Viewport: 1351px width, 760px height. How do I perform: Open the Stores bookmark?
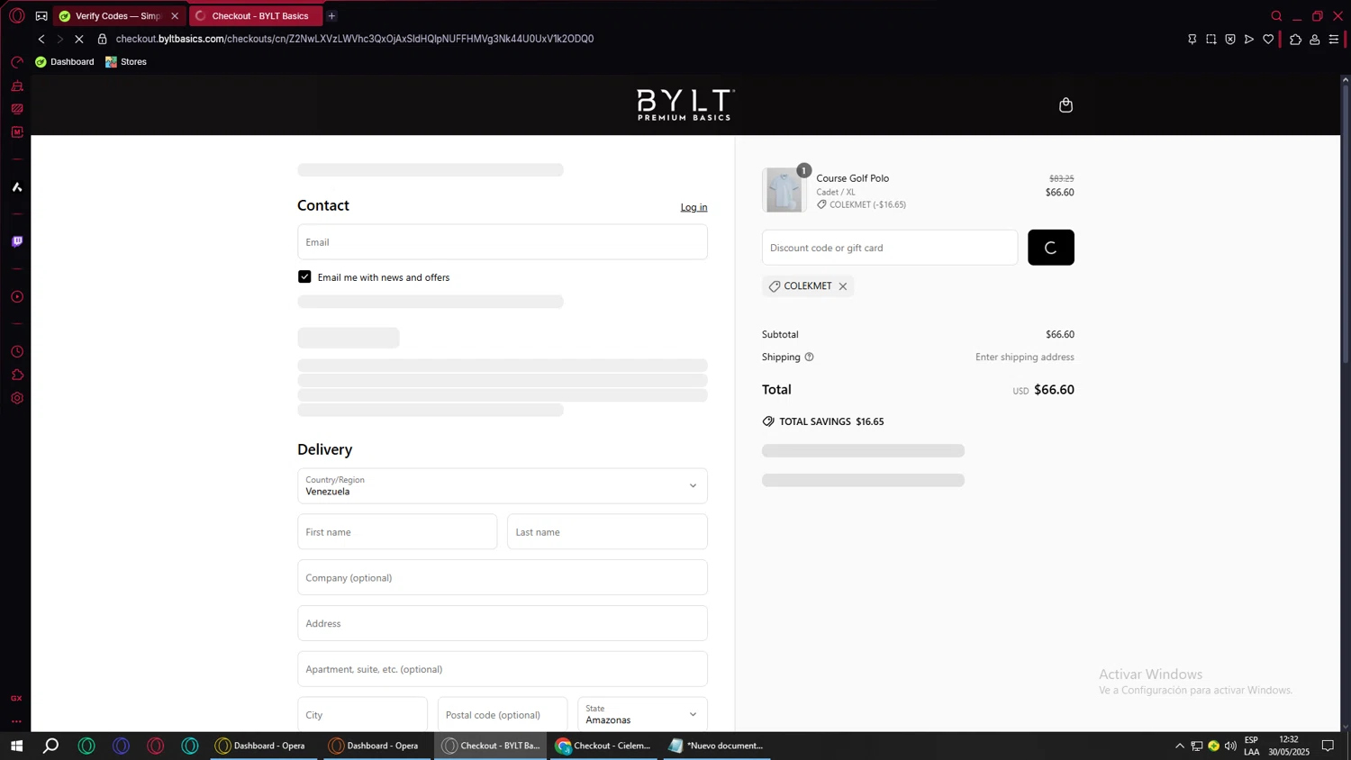coord(126,61)
